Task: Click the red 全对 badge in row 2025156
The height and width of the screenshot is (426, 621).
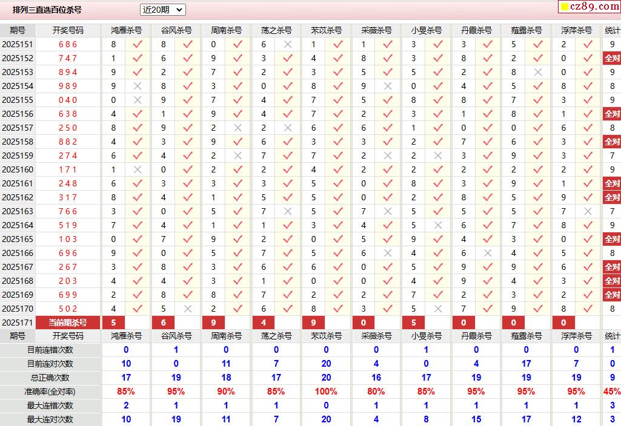Action: (612, 114)
